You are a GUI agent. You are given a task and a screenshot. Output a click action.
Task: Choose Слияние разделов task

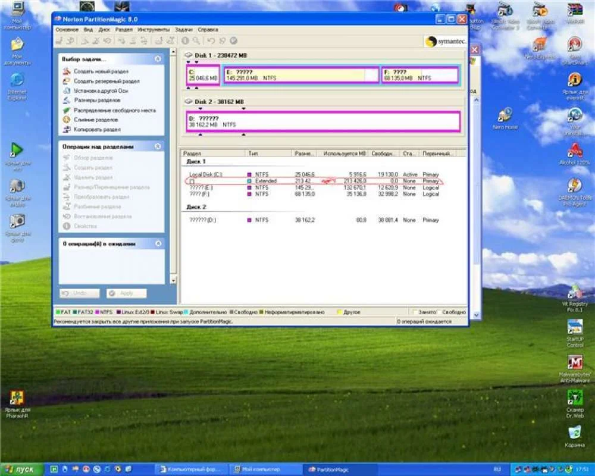tap(96, 120)
